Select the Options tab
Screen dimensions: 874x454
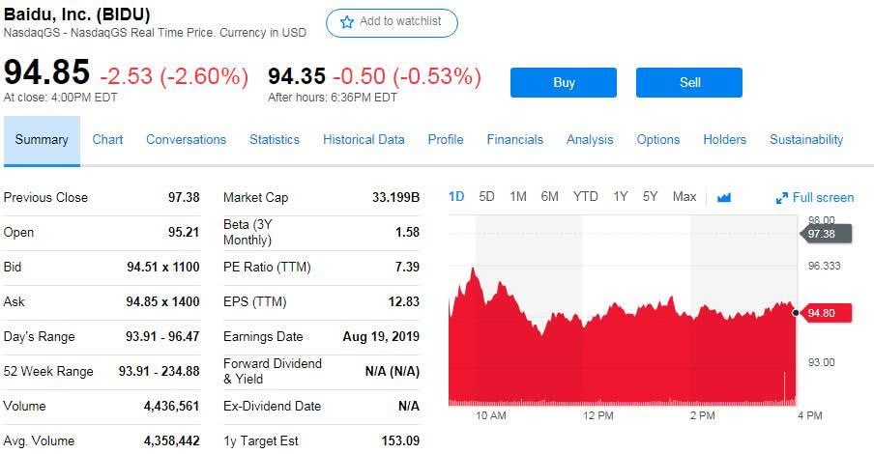point(657,139)
